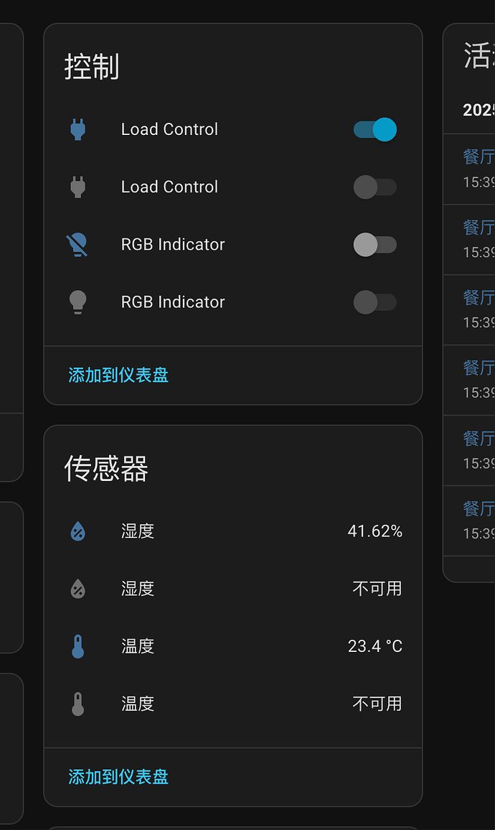Screen dimensions: 495x830
Task: Open the 23.4 °C temperature reading
Action: [x=374, y=646]
